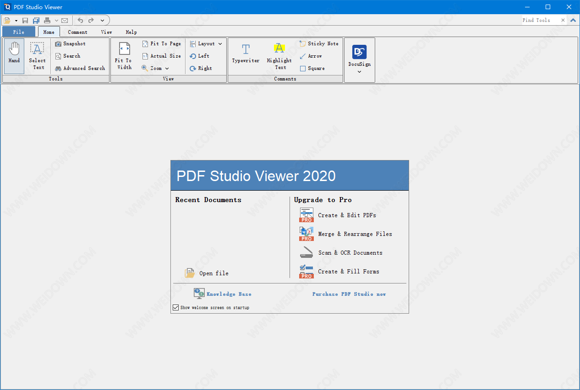Maximize the PDF Studio Viewer window

click(548, 7)
